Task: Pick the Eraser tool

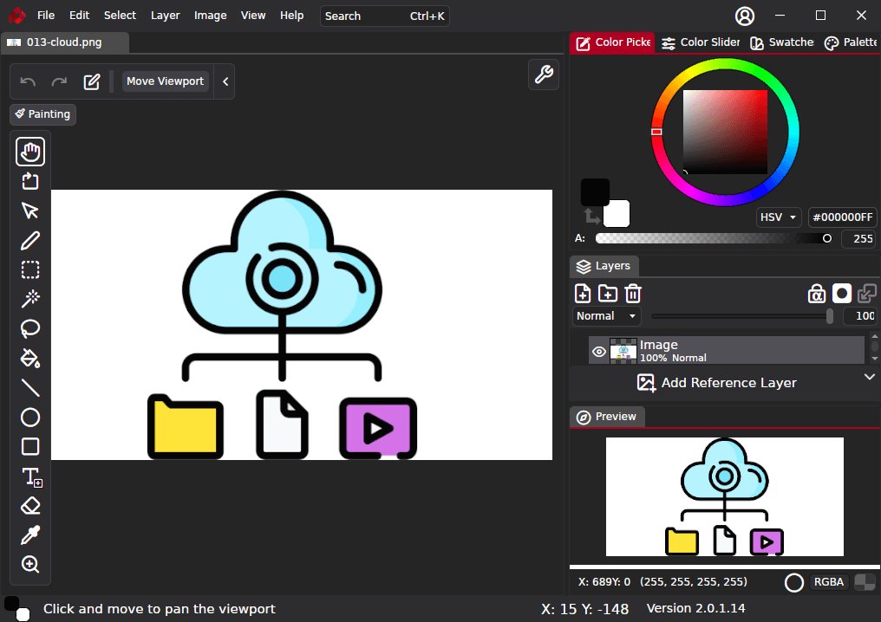Action: [30, 506]
